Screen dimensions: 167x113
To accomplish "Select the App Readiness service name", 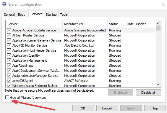I will click(23, 66).
